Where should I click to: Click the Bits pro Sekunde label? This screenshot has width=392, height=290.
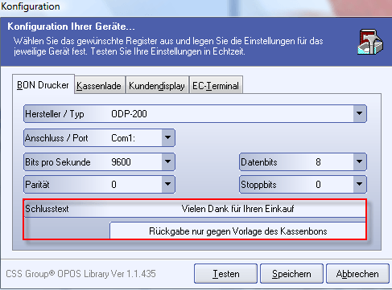pos(58,162)
